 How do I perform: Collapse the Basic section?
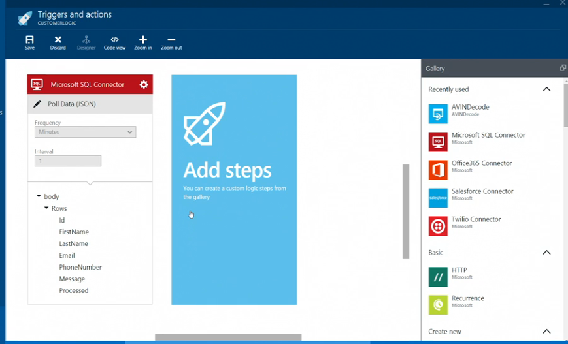click(546, 253)
